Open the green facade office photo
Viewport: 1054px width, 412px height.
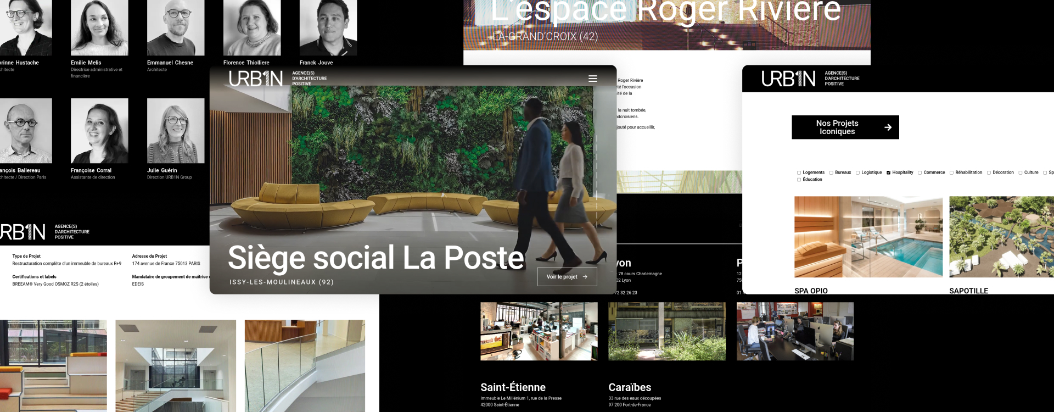click(667, 331)
